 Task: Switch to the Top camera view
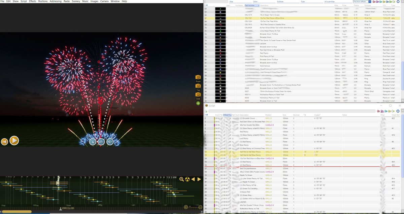[x=198, y=86]
